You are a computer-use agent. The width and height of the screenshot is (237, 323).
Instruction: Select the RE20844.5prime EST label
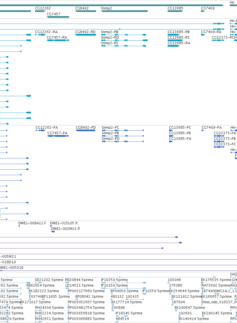coord(79,280)
